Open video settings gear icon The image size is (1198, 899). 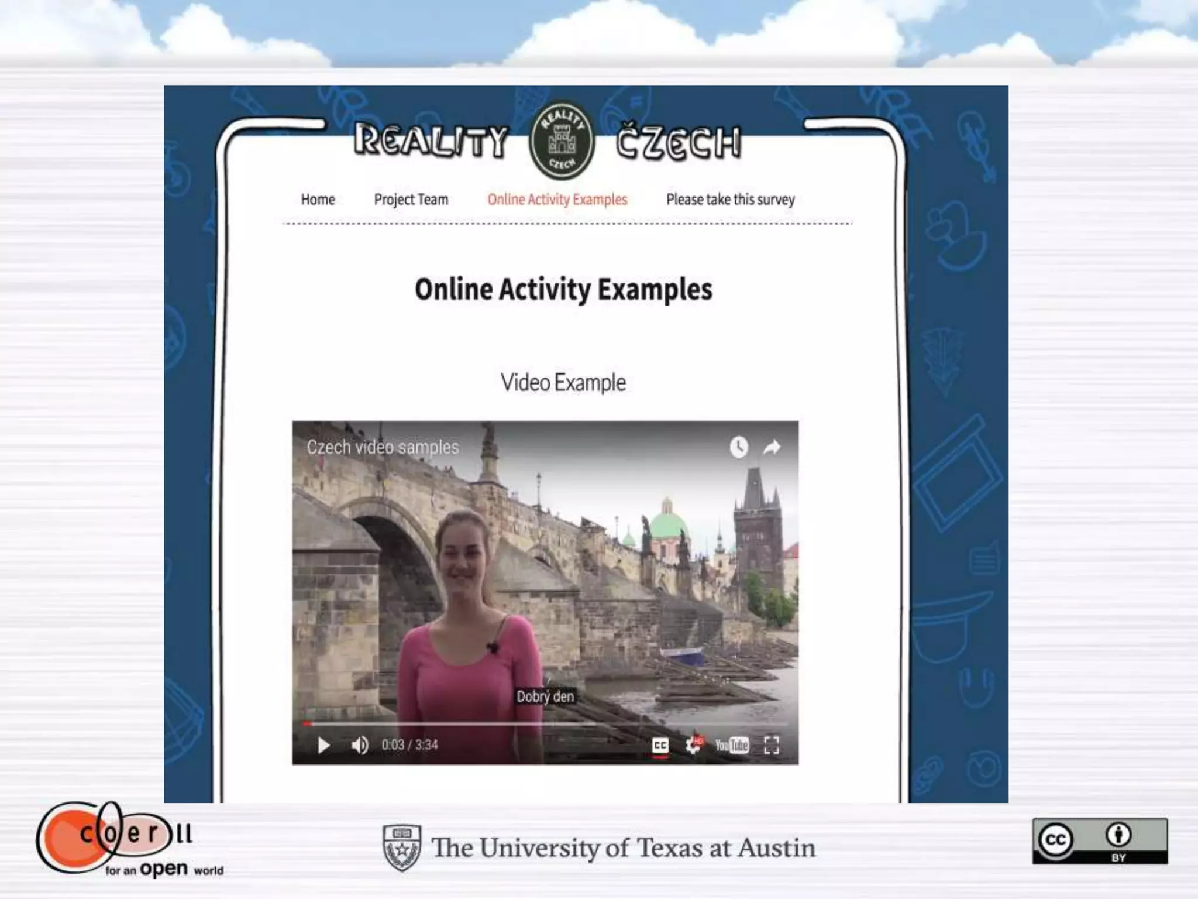tap(694, 745)
